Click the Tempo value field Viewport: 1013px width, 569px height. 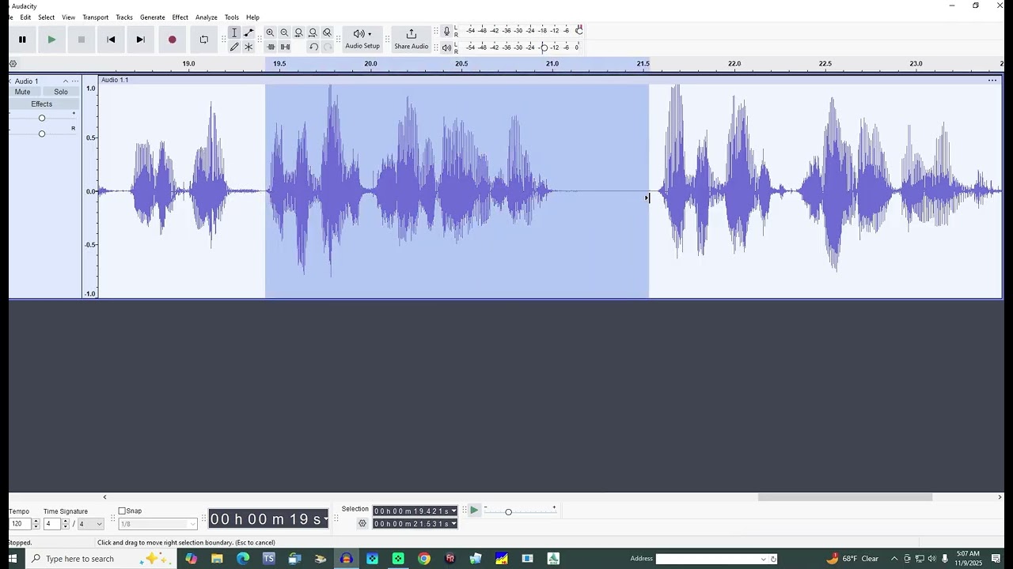19,524
